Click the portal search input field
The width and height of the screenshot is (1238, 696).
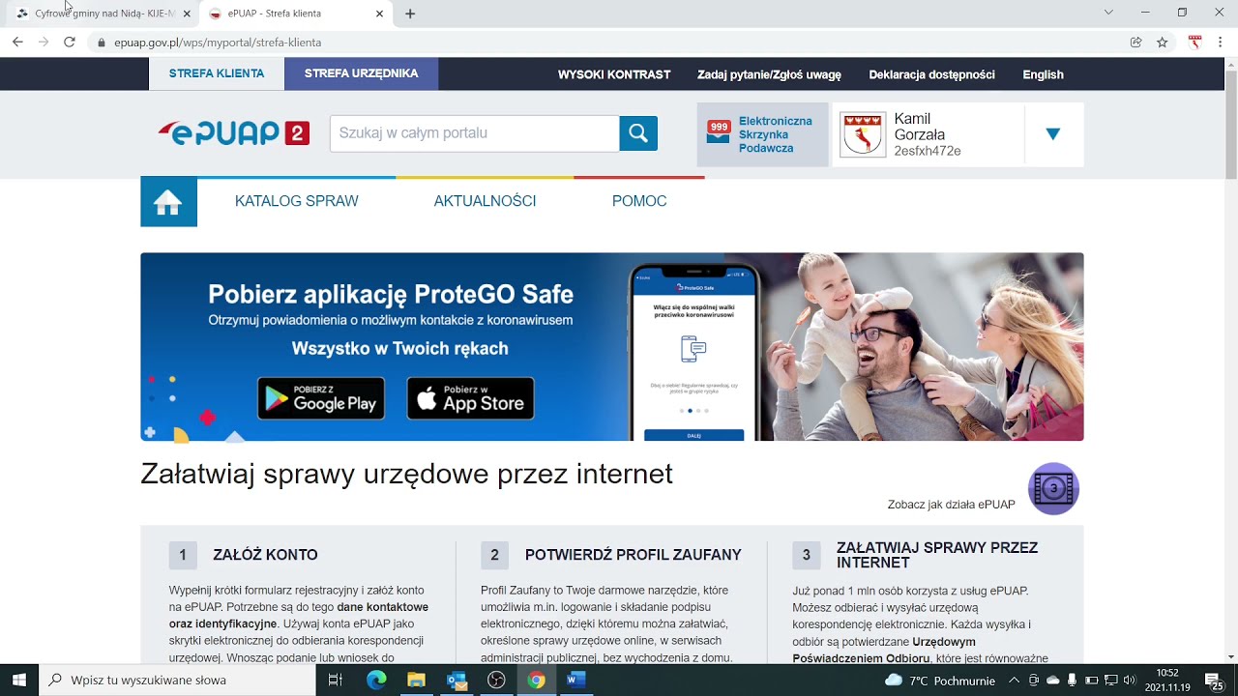[475, 133]
